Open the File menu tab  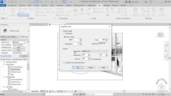pyautogui.click(x=3, y=5)
